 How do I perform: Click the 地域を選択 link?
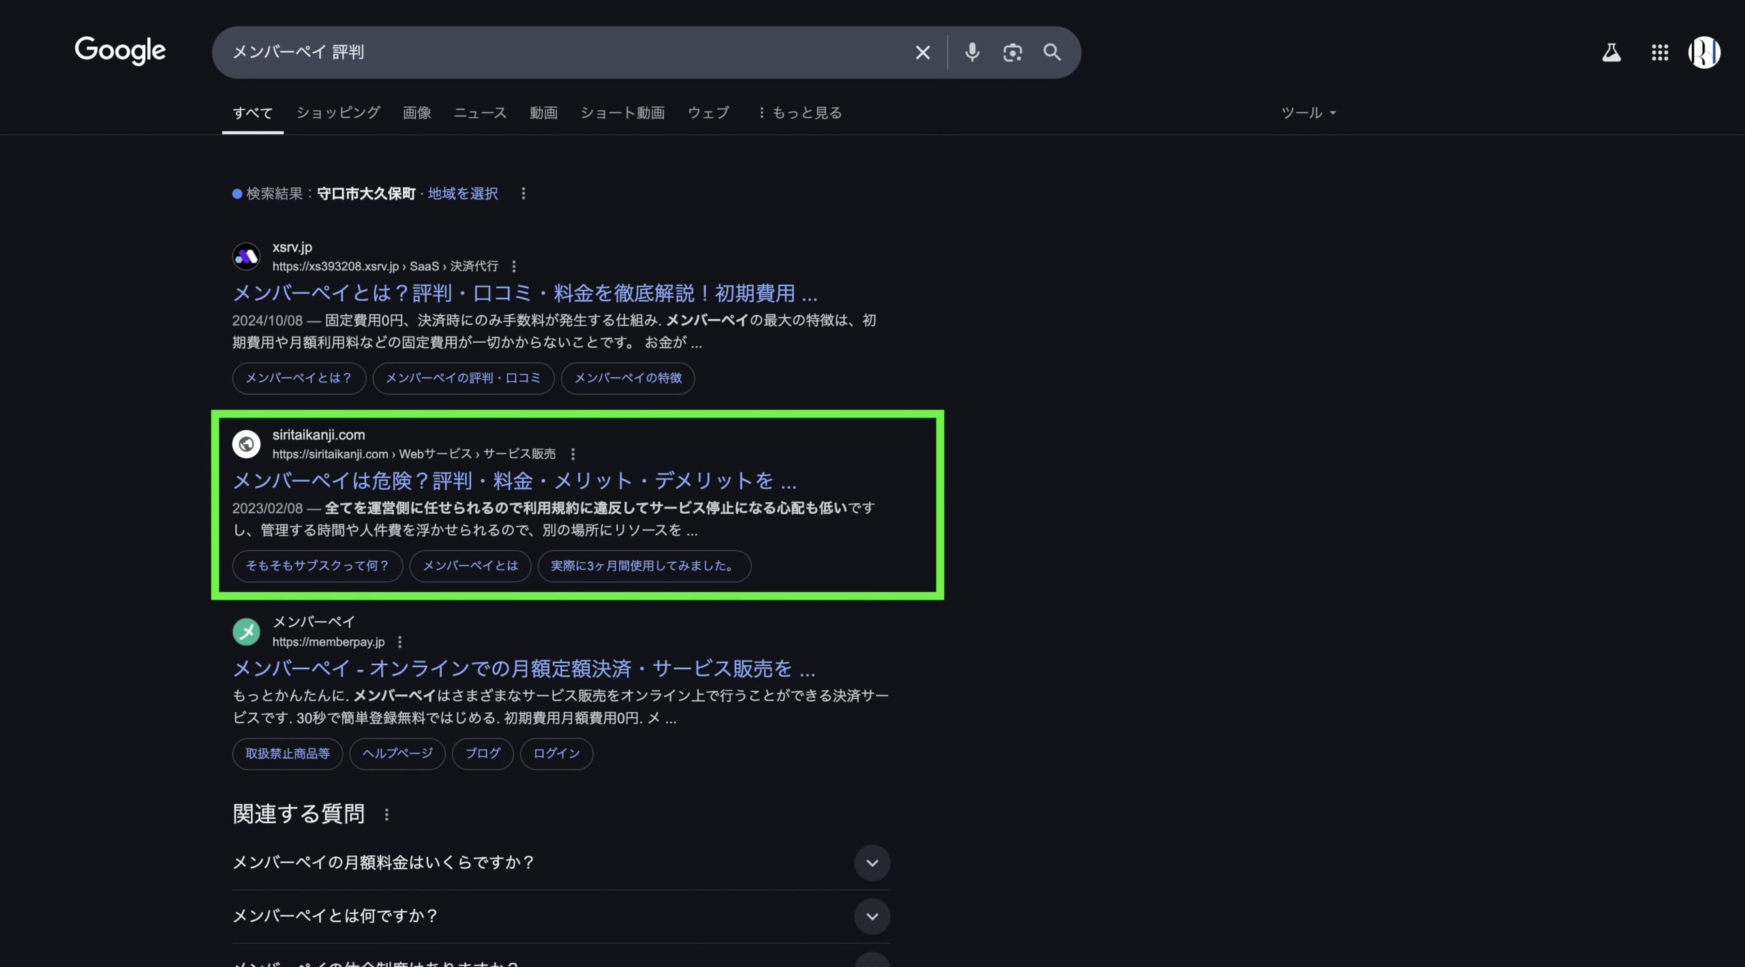tap(463, 194)
